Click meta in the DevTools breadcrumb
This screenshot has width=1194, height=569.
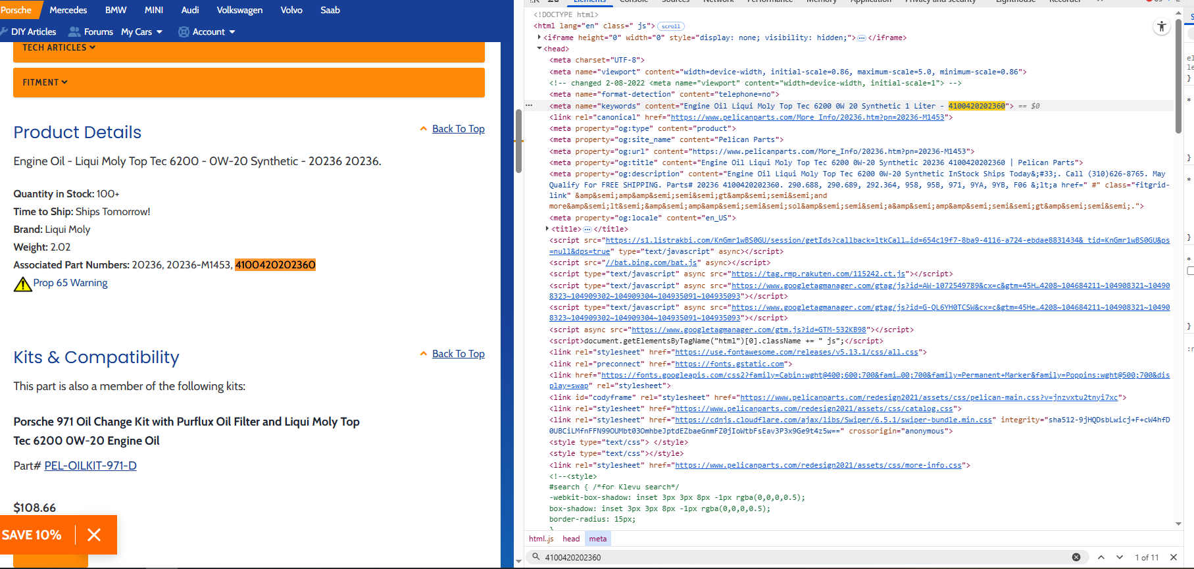pos(598,539)
